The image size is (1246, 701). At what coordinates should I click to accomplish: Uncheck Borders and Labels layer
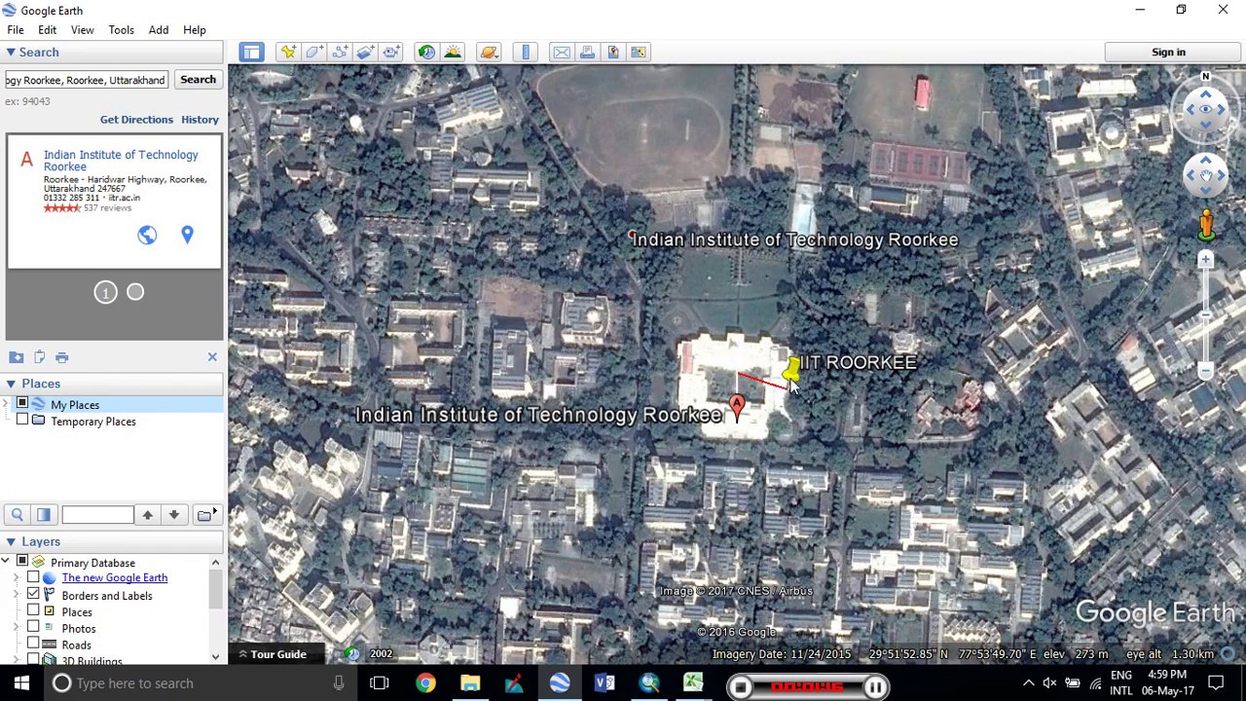(33, 595)
